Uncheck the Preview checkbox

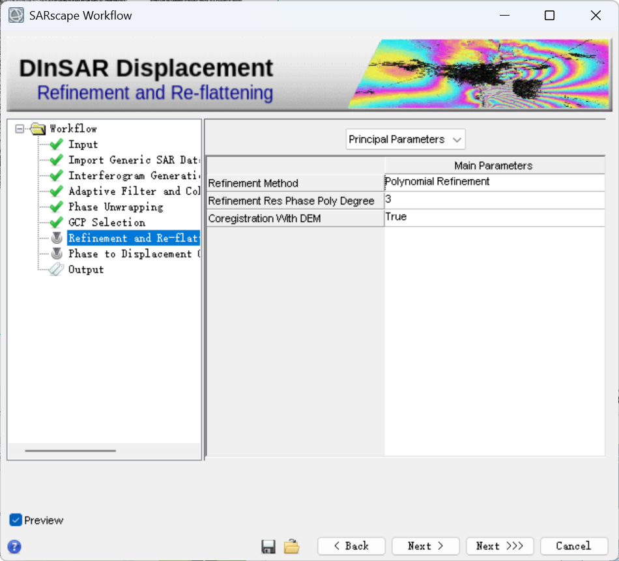pyautogui.click(x=16, y=520)
